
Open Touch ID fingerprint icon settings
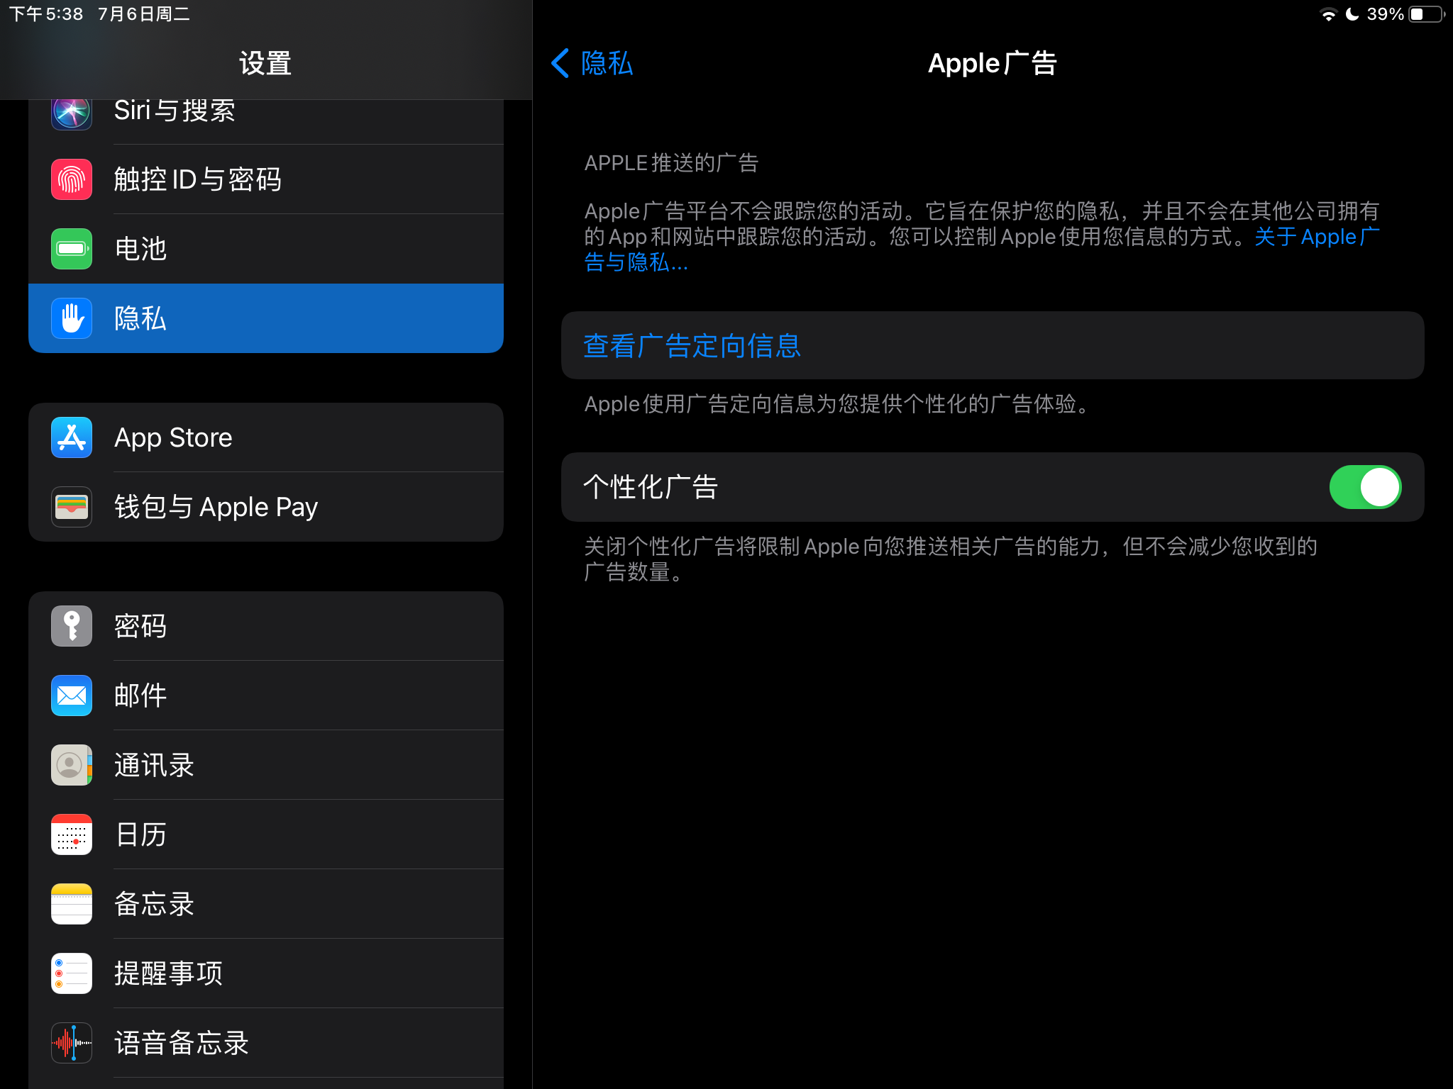[72, 179]
